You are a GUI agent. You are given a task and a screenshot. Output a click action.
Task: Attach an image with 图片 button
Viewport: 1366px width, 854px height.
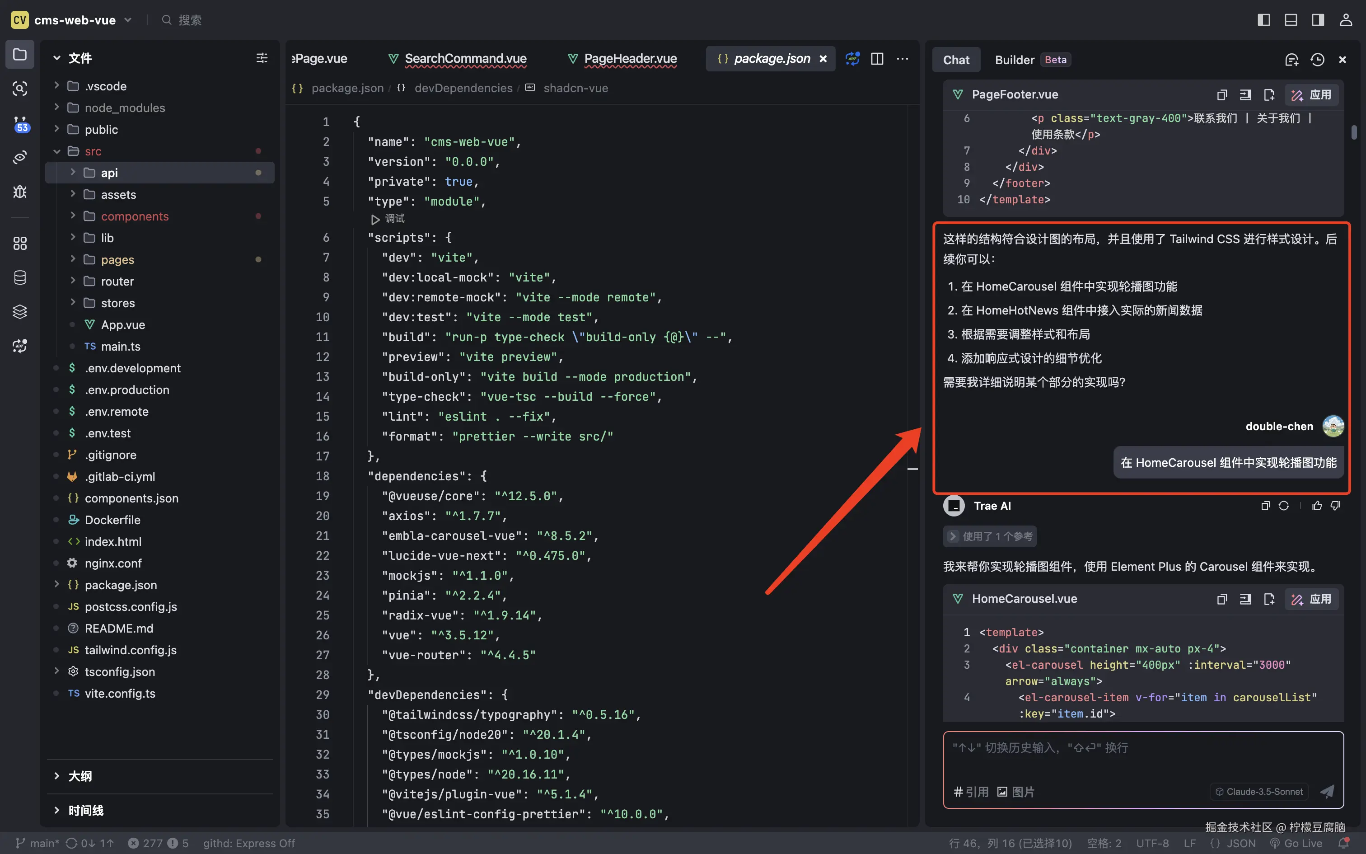point(1015,792)
